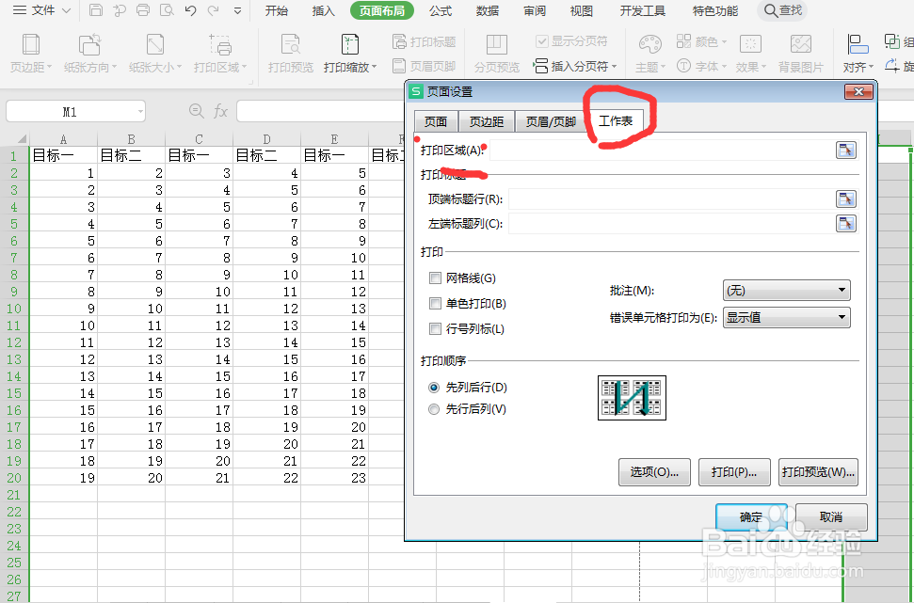Open 颜色 theme colors tool
Image resolution: width=914 pixels, height=603 pixels.
(x=702, y=41)
